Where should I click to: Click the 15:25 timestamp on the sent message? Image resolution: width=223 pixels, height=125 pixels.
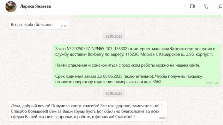210,83
